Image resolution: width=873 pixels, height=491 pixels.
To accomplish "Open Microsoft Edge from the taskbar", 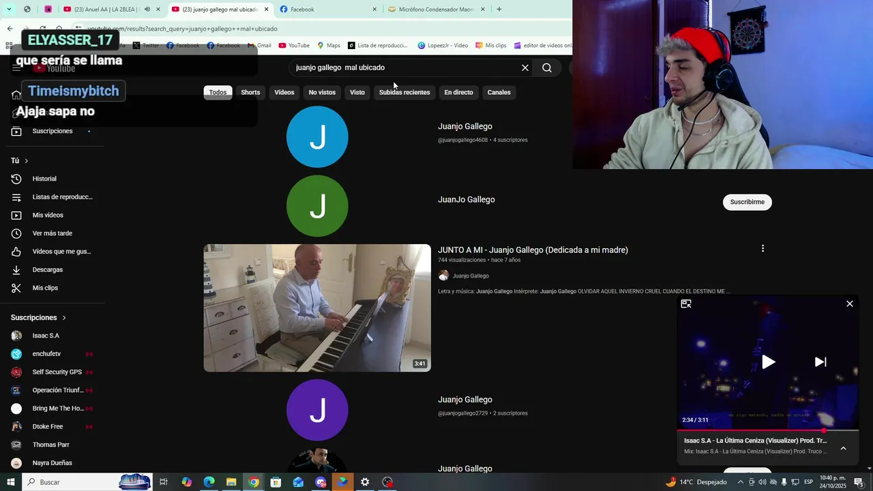I will pos(209,482).
